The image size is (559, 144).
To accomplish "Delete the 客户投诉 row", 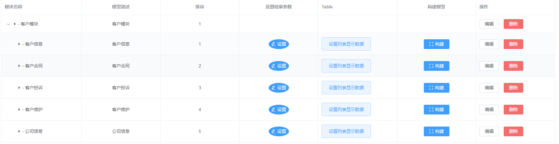I will point(513,88).
